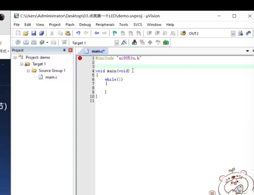Indent the selected lines
Viewport: 254px width, 195px height.
click(149, 33)
